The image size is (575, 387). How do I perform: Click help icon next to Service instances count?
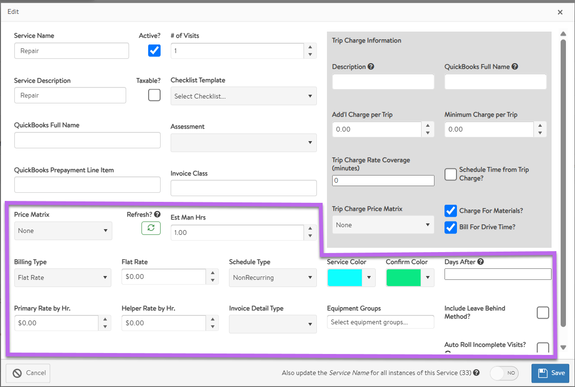(477, 373)
